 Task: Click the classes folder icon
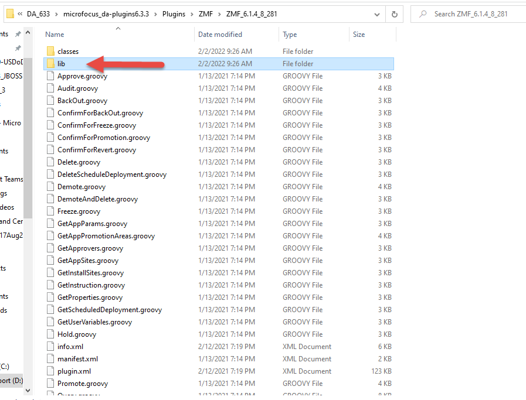[x=50, y=52]
